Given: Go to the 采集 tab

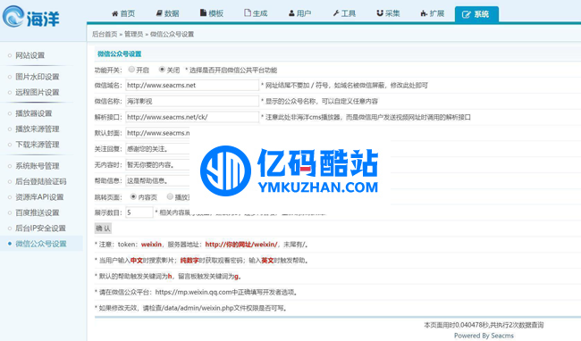Looking at the screenshot, I should [388, 13].
